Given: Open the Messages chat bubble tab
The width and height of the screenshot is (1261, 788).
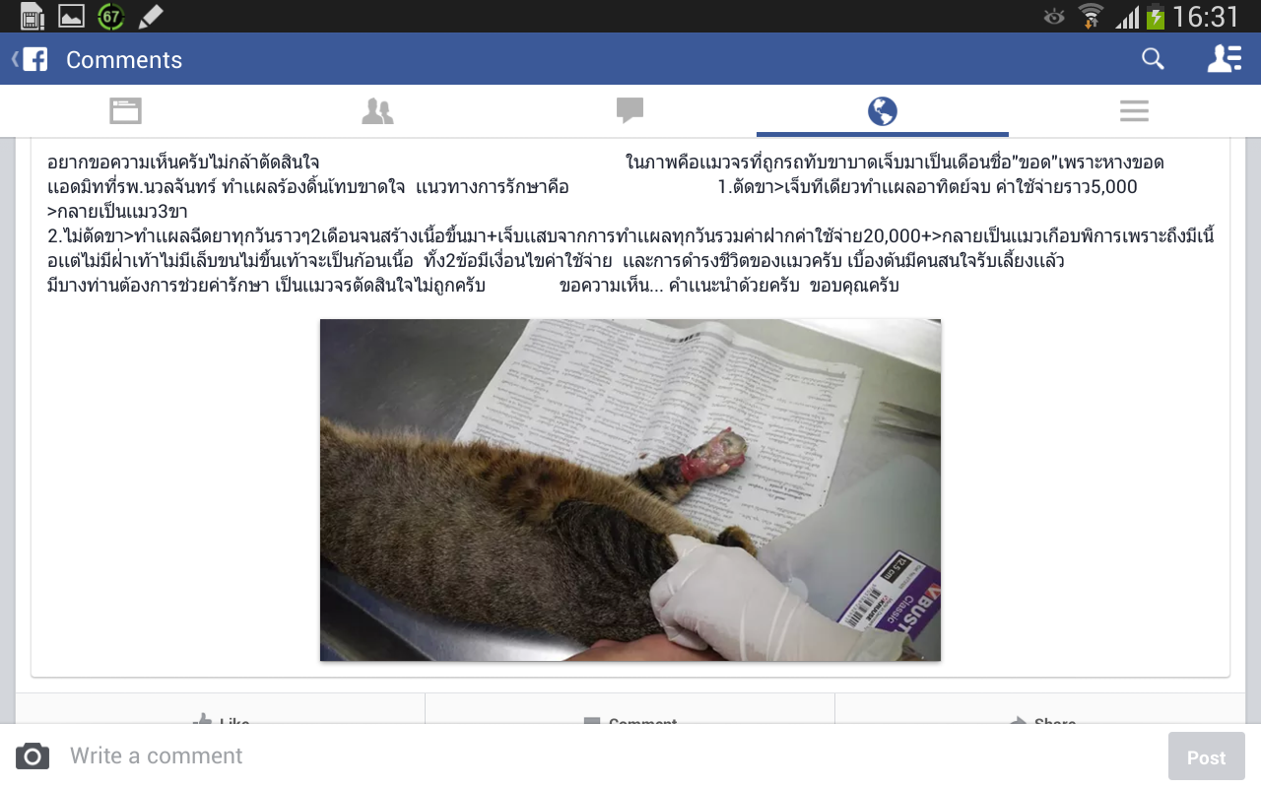Looking at the screenshot, I should (630, 110).
